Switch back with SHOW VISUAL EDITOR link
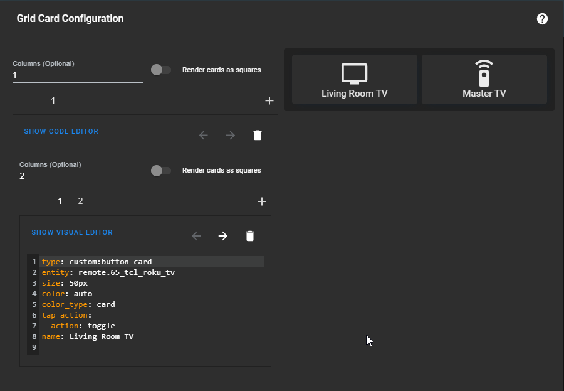The image size is (564, 391). click(x=72, y=232)
